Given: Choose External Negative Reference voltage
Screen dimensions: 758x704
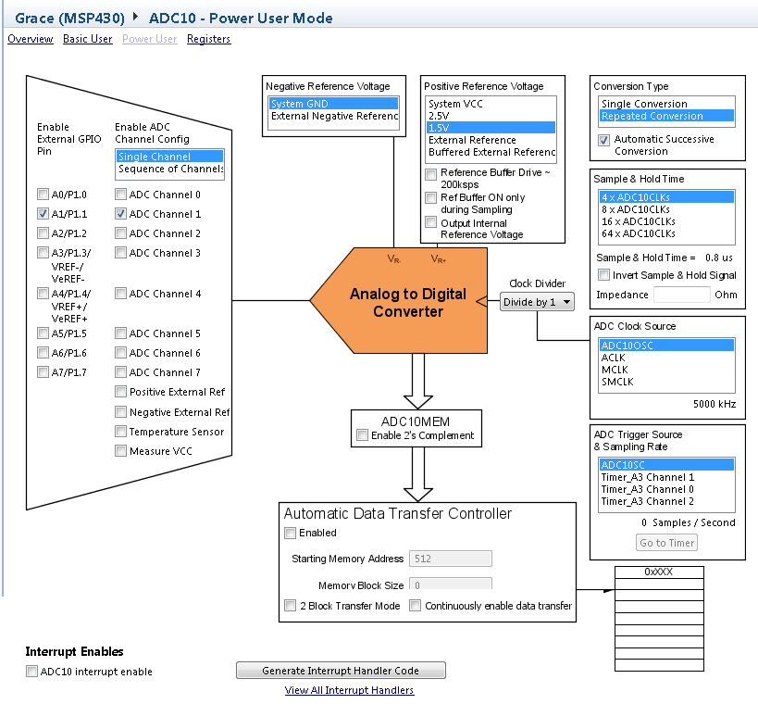Looking at the screenshot, I should tap(333, 116).
